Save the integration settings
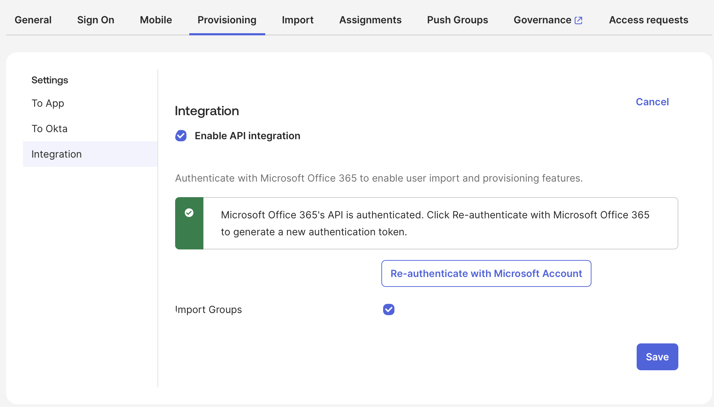 (x=657, y=357)
